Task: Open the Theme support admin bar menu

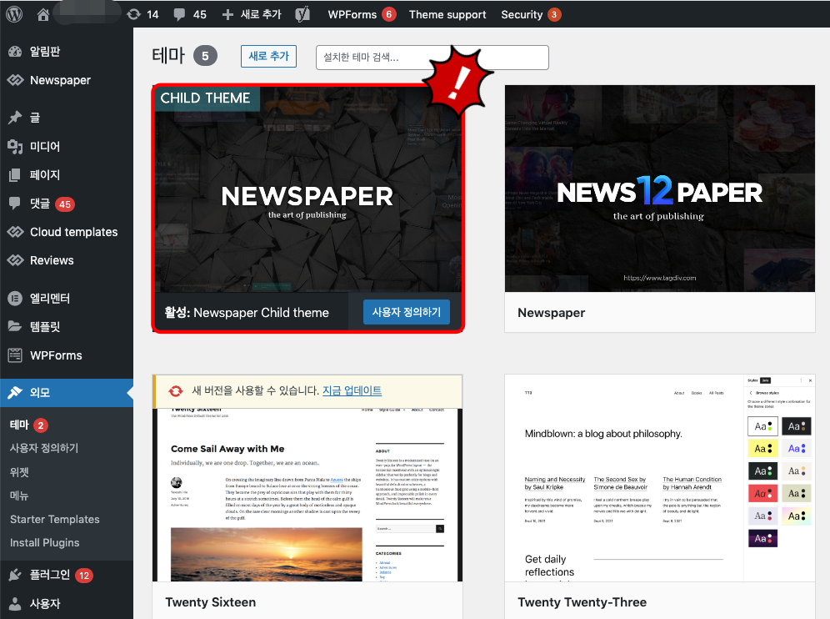Action: [x=447, y=14]
